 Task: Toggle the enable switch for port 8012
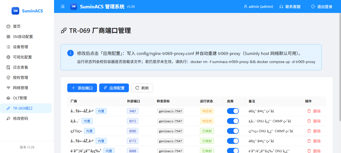[x=233, y=121]
